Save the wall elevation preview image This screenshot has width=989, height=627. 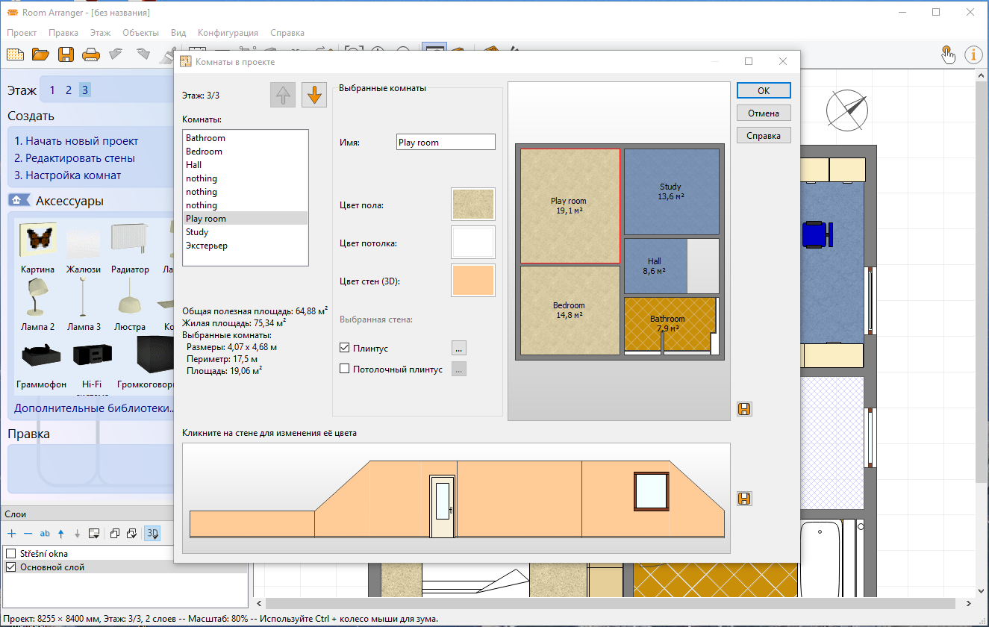[744, 498]
